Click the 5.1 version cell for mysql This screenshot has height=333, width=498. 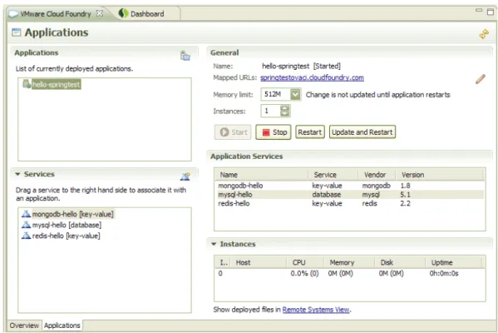click(x=405, y=194)
